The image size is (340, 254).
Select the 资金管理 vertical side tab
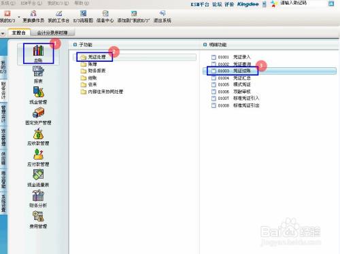[3, 137]
